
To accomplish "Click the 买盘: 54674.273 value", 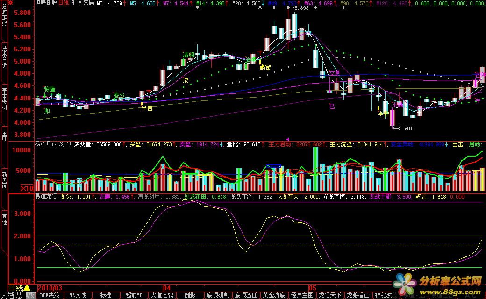I will click(x=152, y=144).
